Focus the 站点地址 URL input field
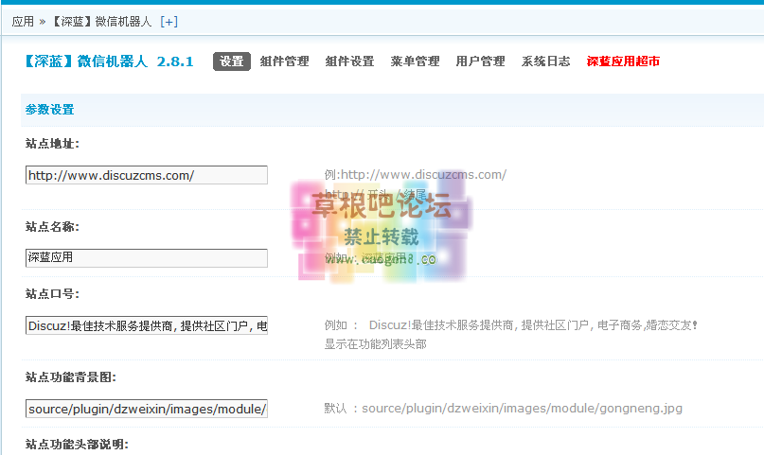The image size is (764, 455). click(146, 175)
